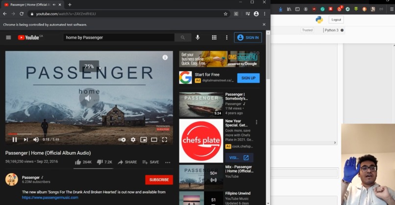395x205 pixels.
Task: Seek on the video progress bar
Action: pyautogui.click(x=89, y=134)
